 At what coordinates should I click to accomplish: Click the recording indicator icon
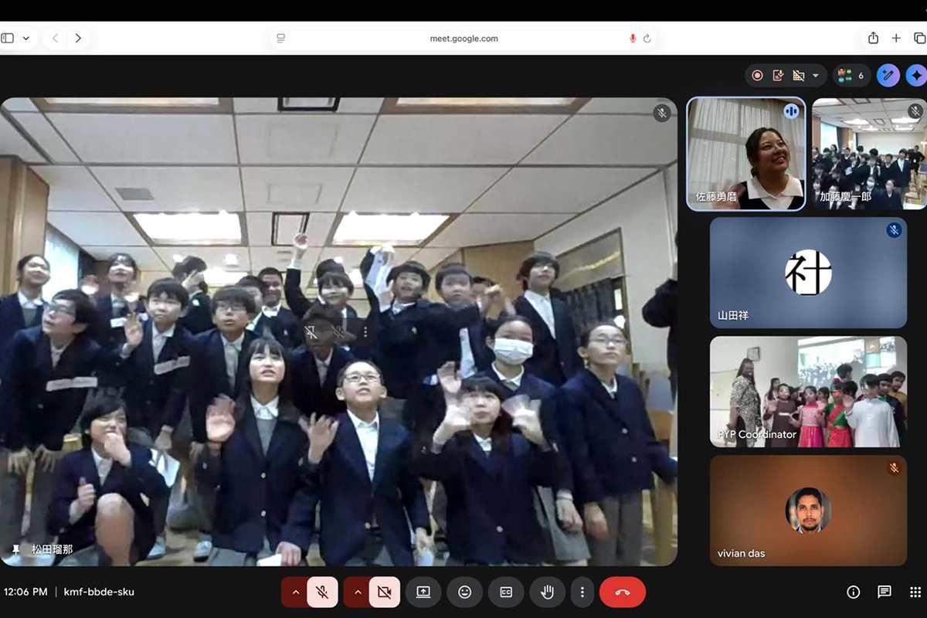point(757,75)
